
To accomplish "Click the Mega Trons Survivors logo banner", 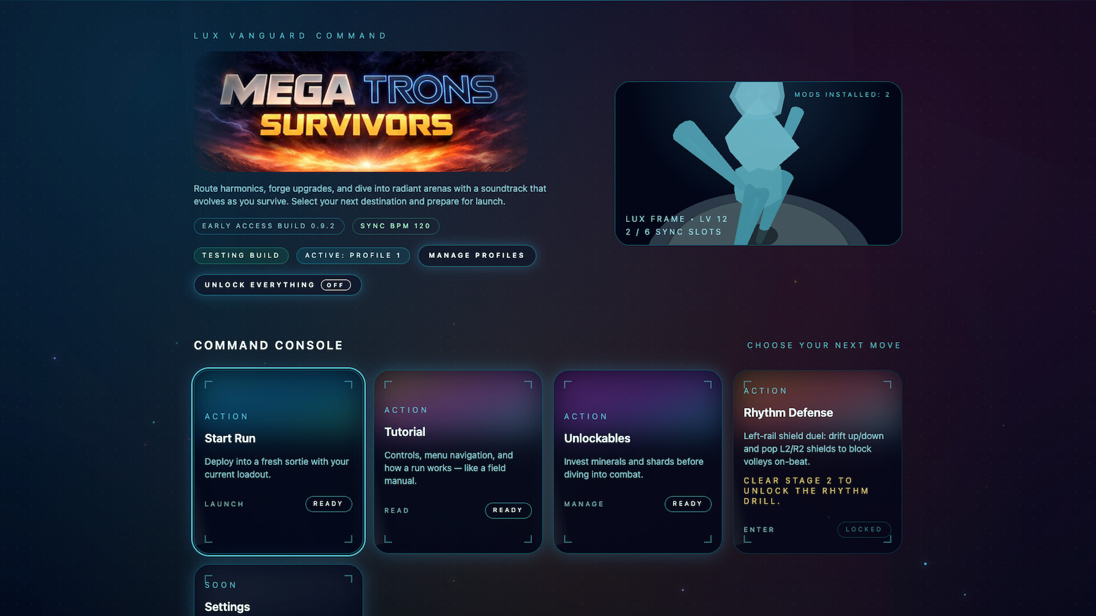I will pyautogui.click(x=360, y=112).
